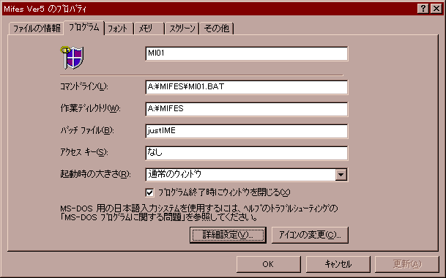Click the バッチファイル(B): label
This screenshot has width=446, height=278.
[x=86, y=130]
